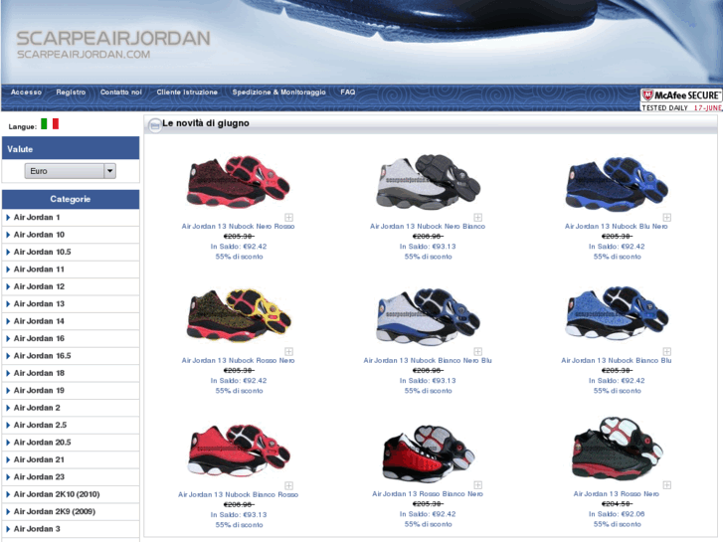Click the collapse icon beside Le novità di giugno
Screen dimensions: 723x542
click(x=155, y=125)
